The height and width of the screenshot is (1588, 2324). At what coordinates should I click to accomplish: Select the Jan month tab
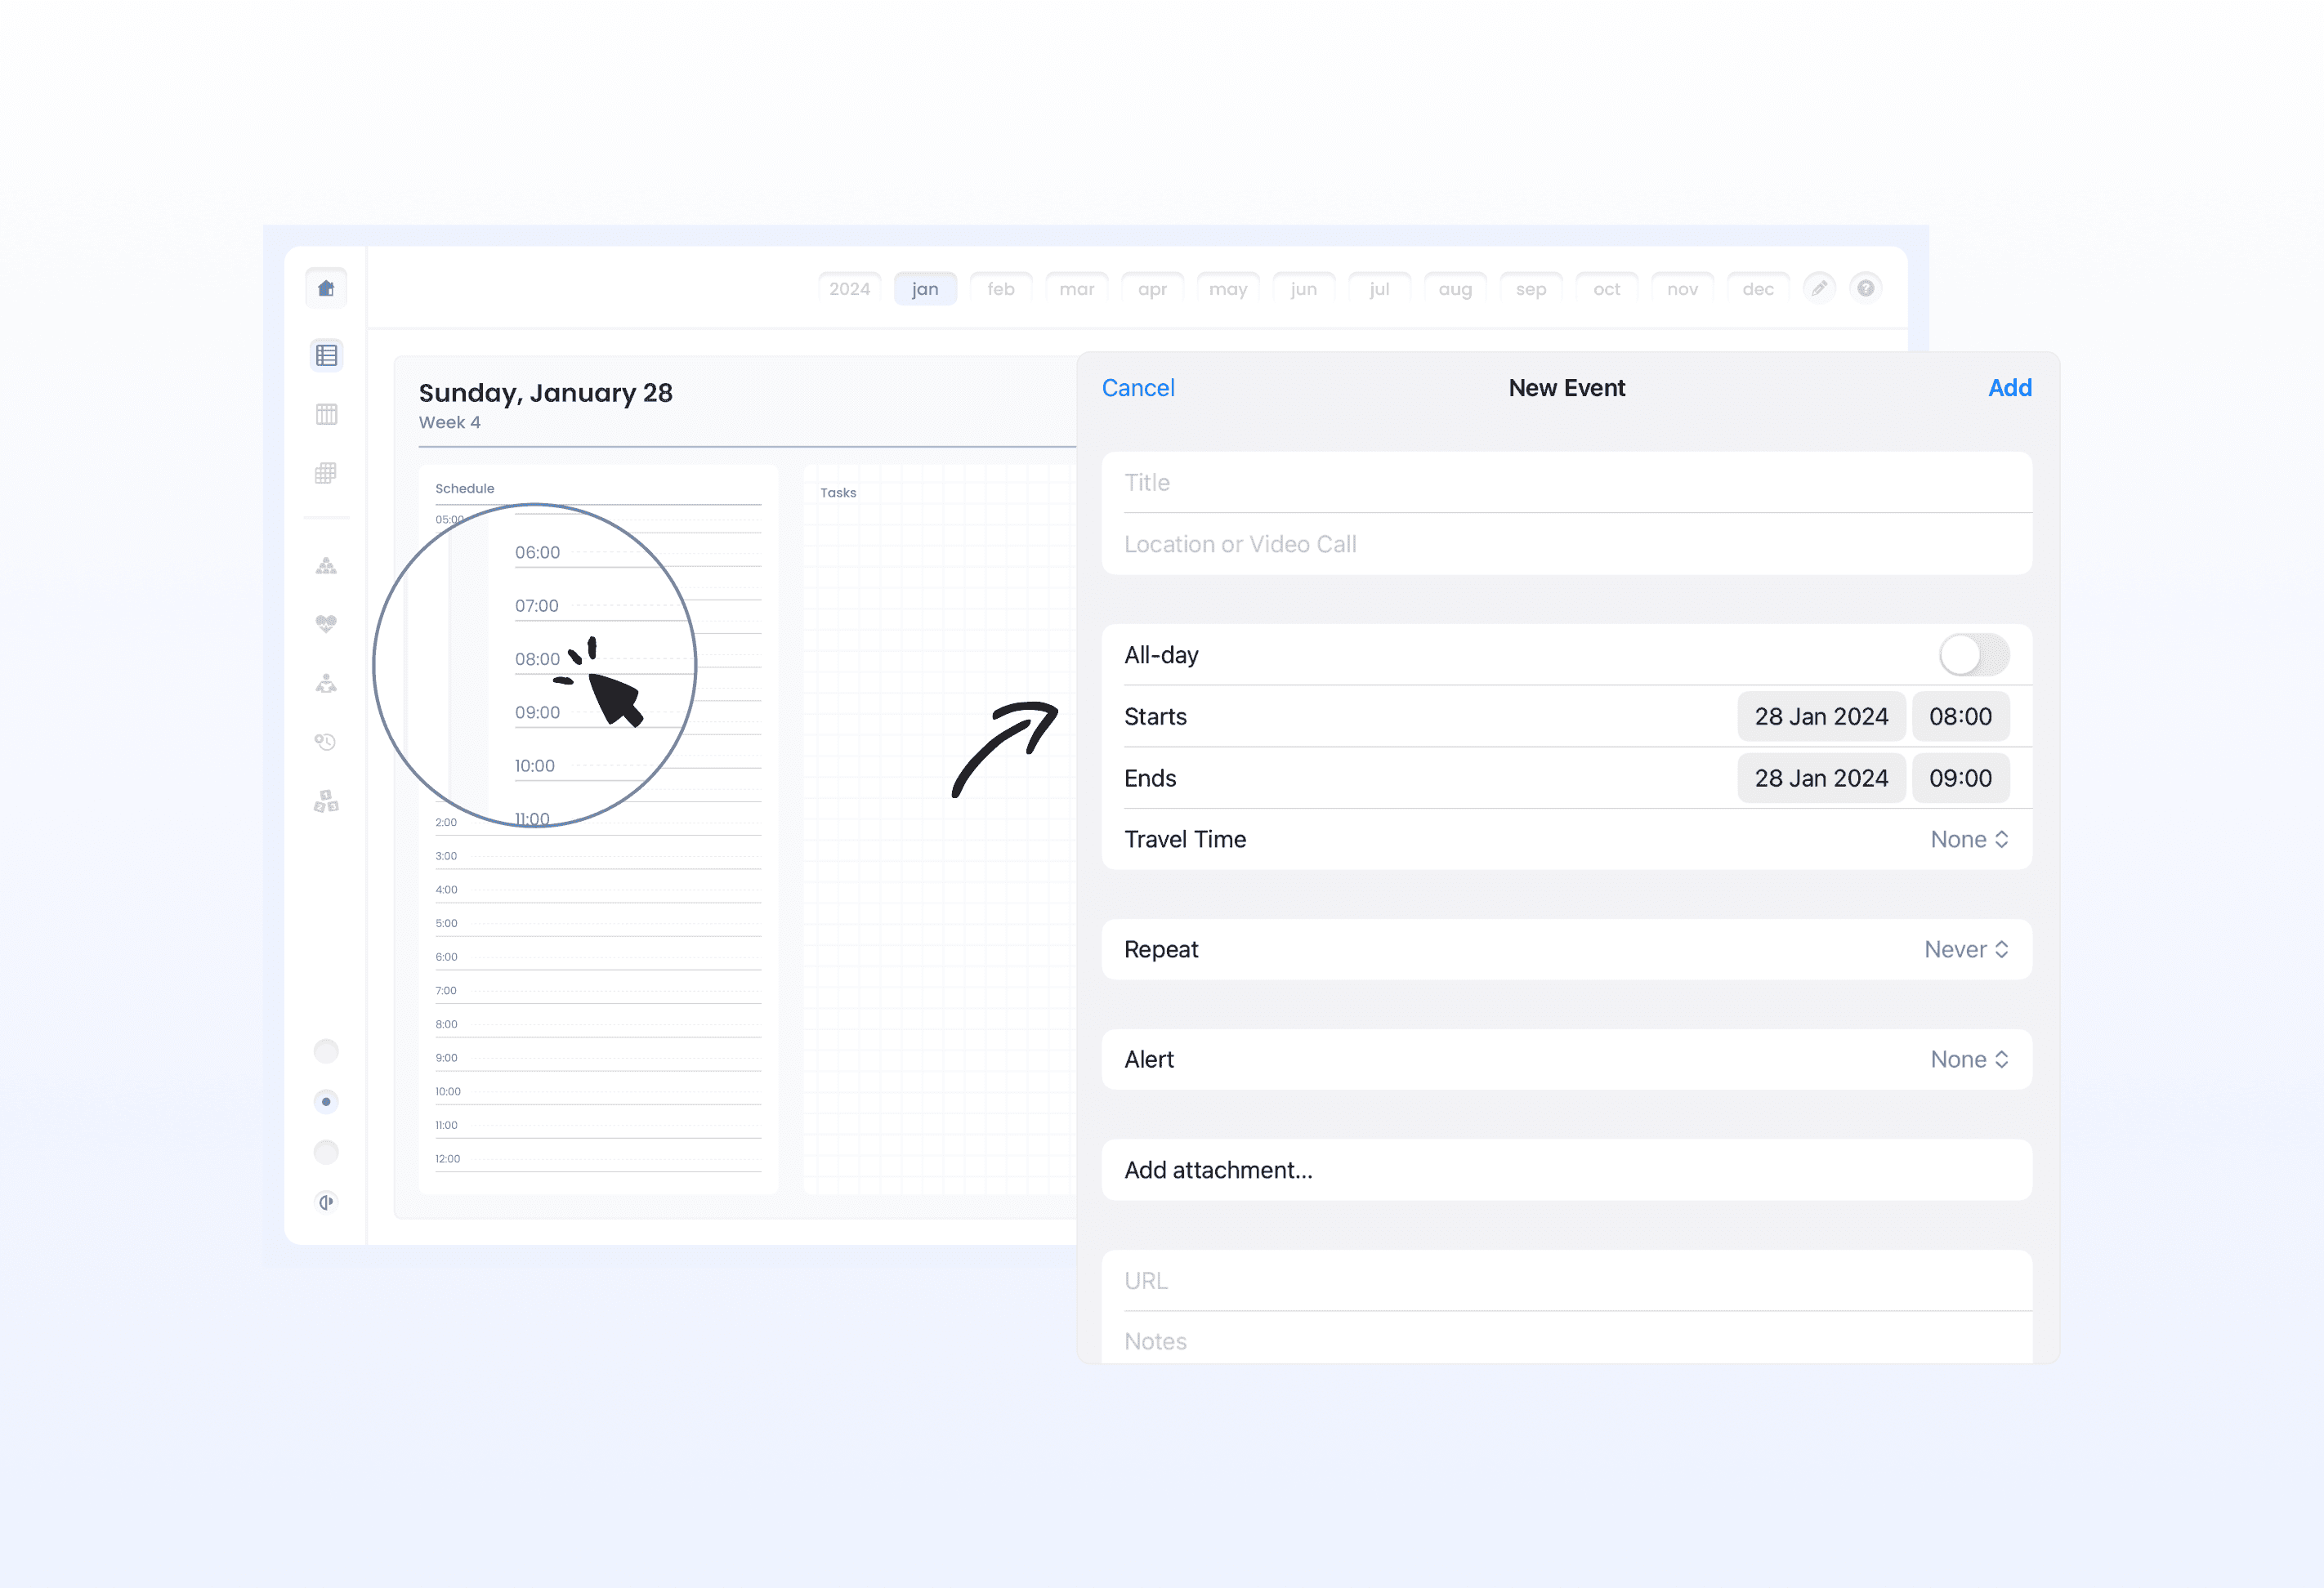click(923, 288)
